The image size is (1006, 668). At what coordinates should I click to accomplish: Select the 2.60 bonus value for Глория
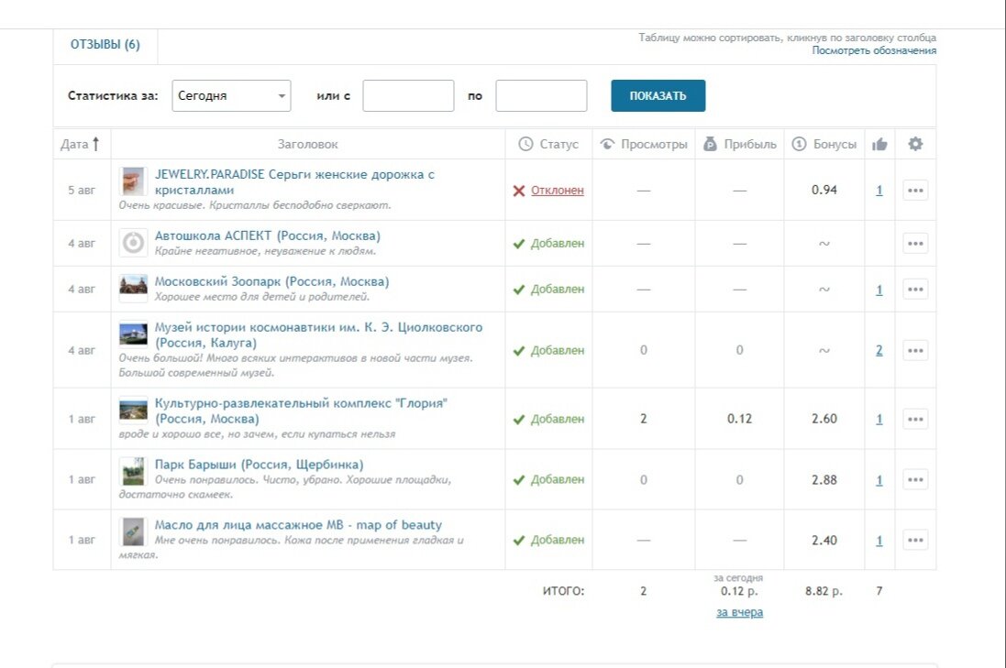[824, 419]
